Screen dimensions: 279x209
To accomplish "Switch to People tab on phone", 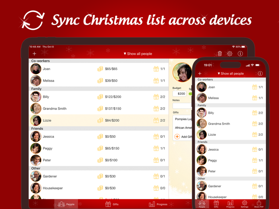I will [x=202, y=204].
